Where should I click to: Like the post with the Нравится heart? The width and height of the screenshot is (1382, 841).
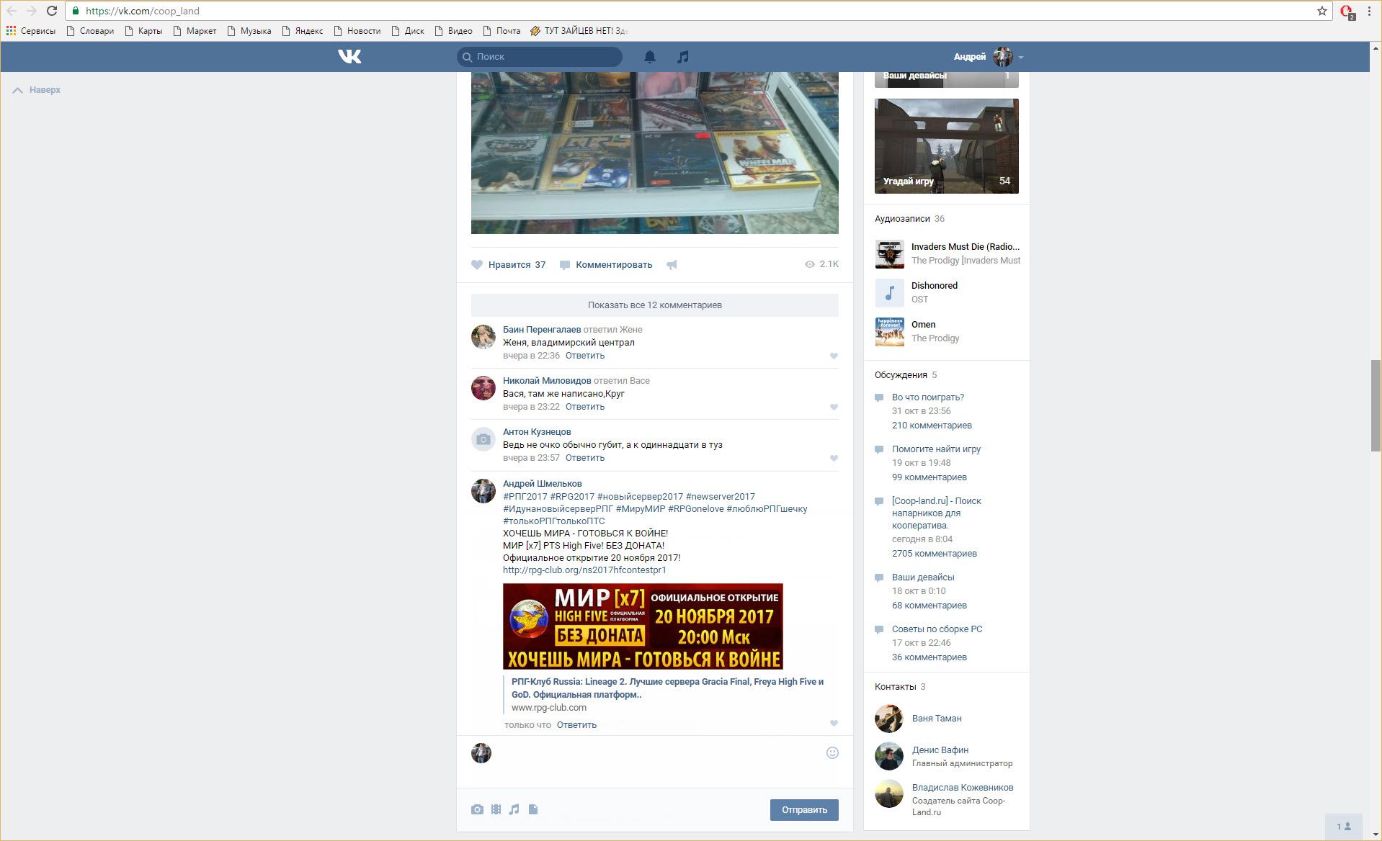[477, 265]
